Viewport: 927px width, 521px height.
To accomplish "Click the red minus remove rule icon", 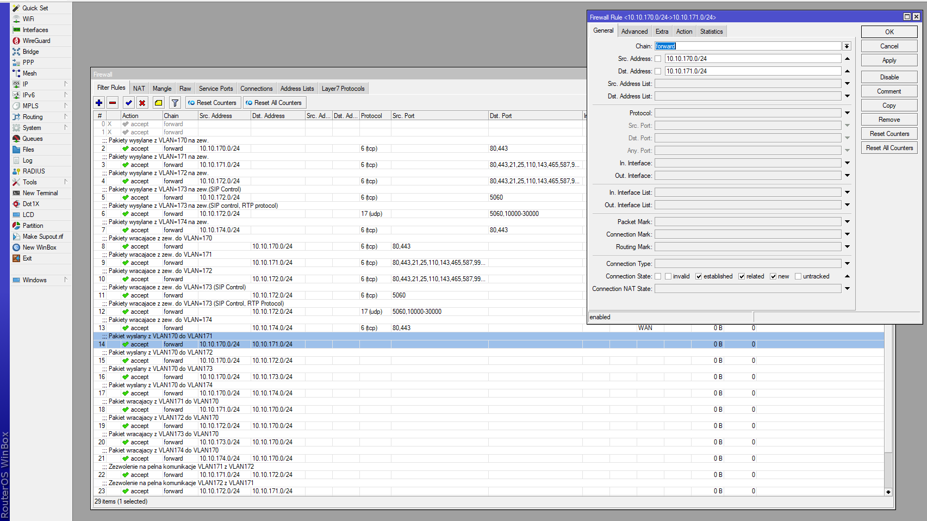I will pos(113,103).
